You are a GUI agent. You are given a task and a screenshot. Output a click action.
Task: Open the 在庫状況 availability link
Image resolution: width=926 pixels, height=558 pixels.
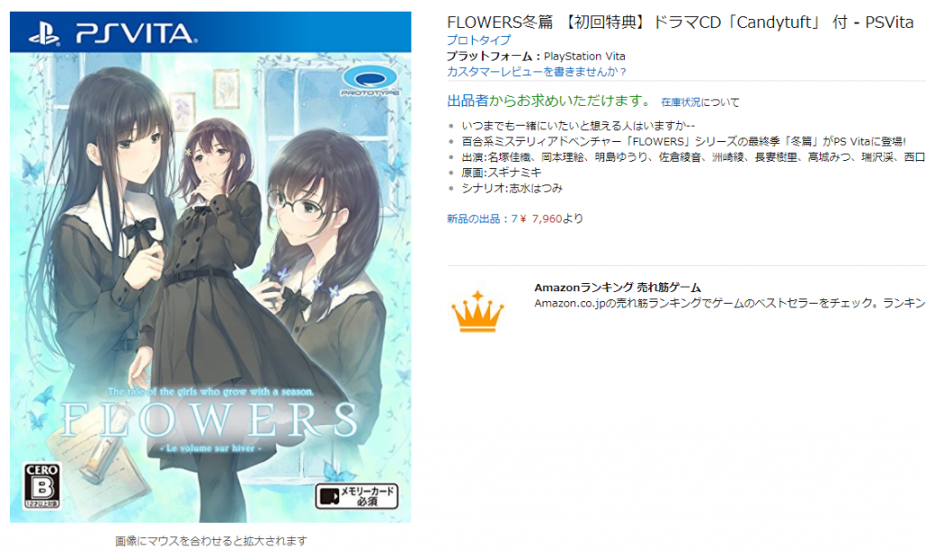tap(680, 102)
